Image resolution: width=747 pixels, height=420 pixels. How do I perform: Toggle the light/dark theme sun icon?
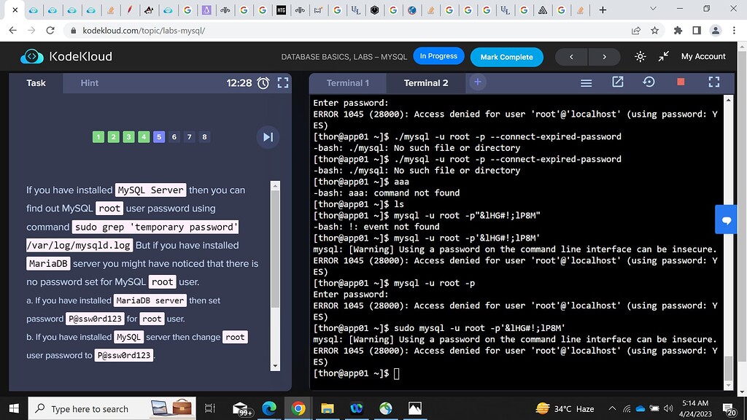tap(640, 56)
